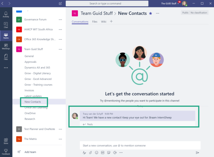Switch to the Wiki tab
214x157 pixels.
coord(104,22)
